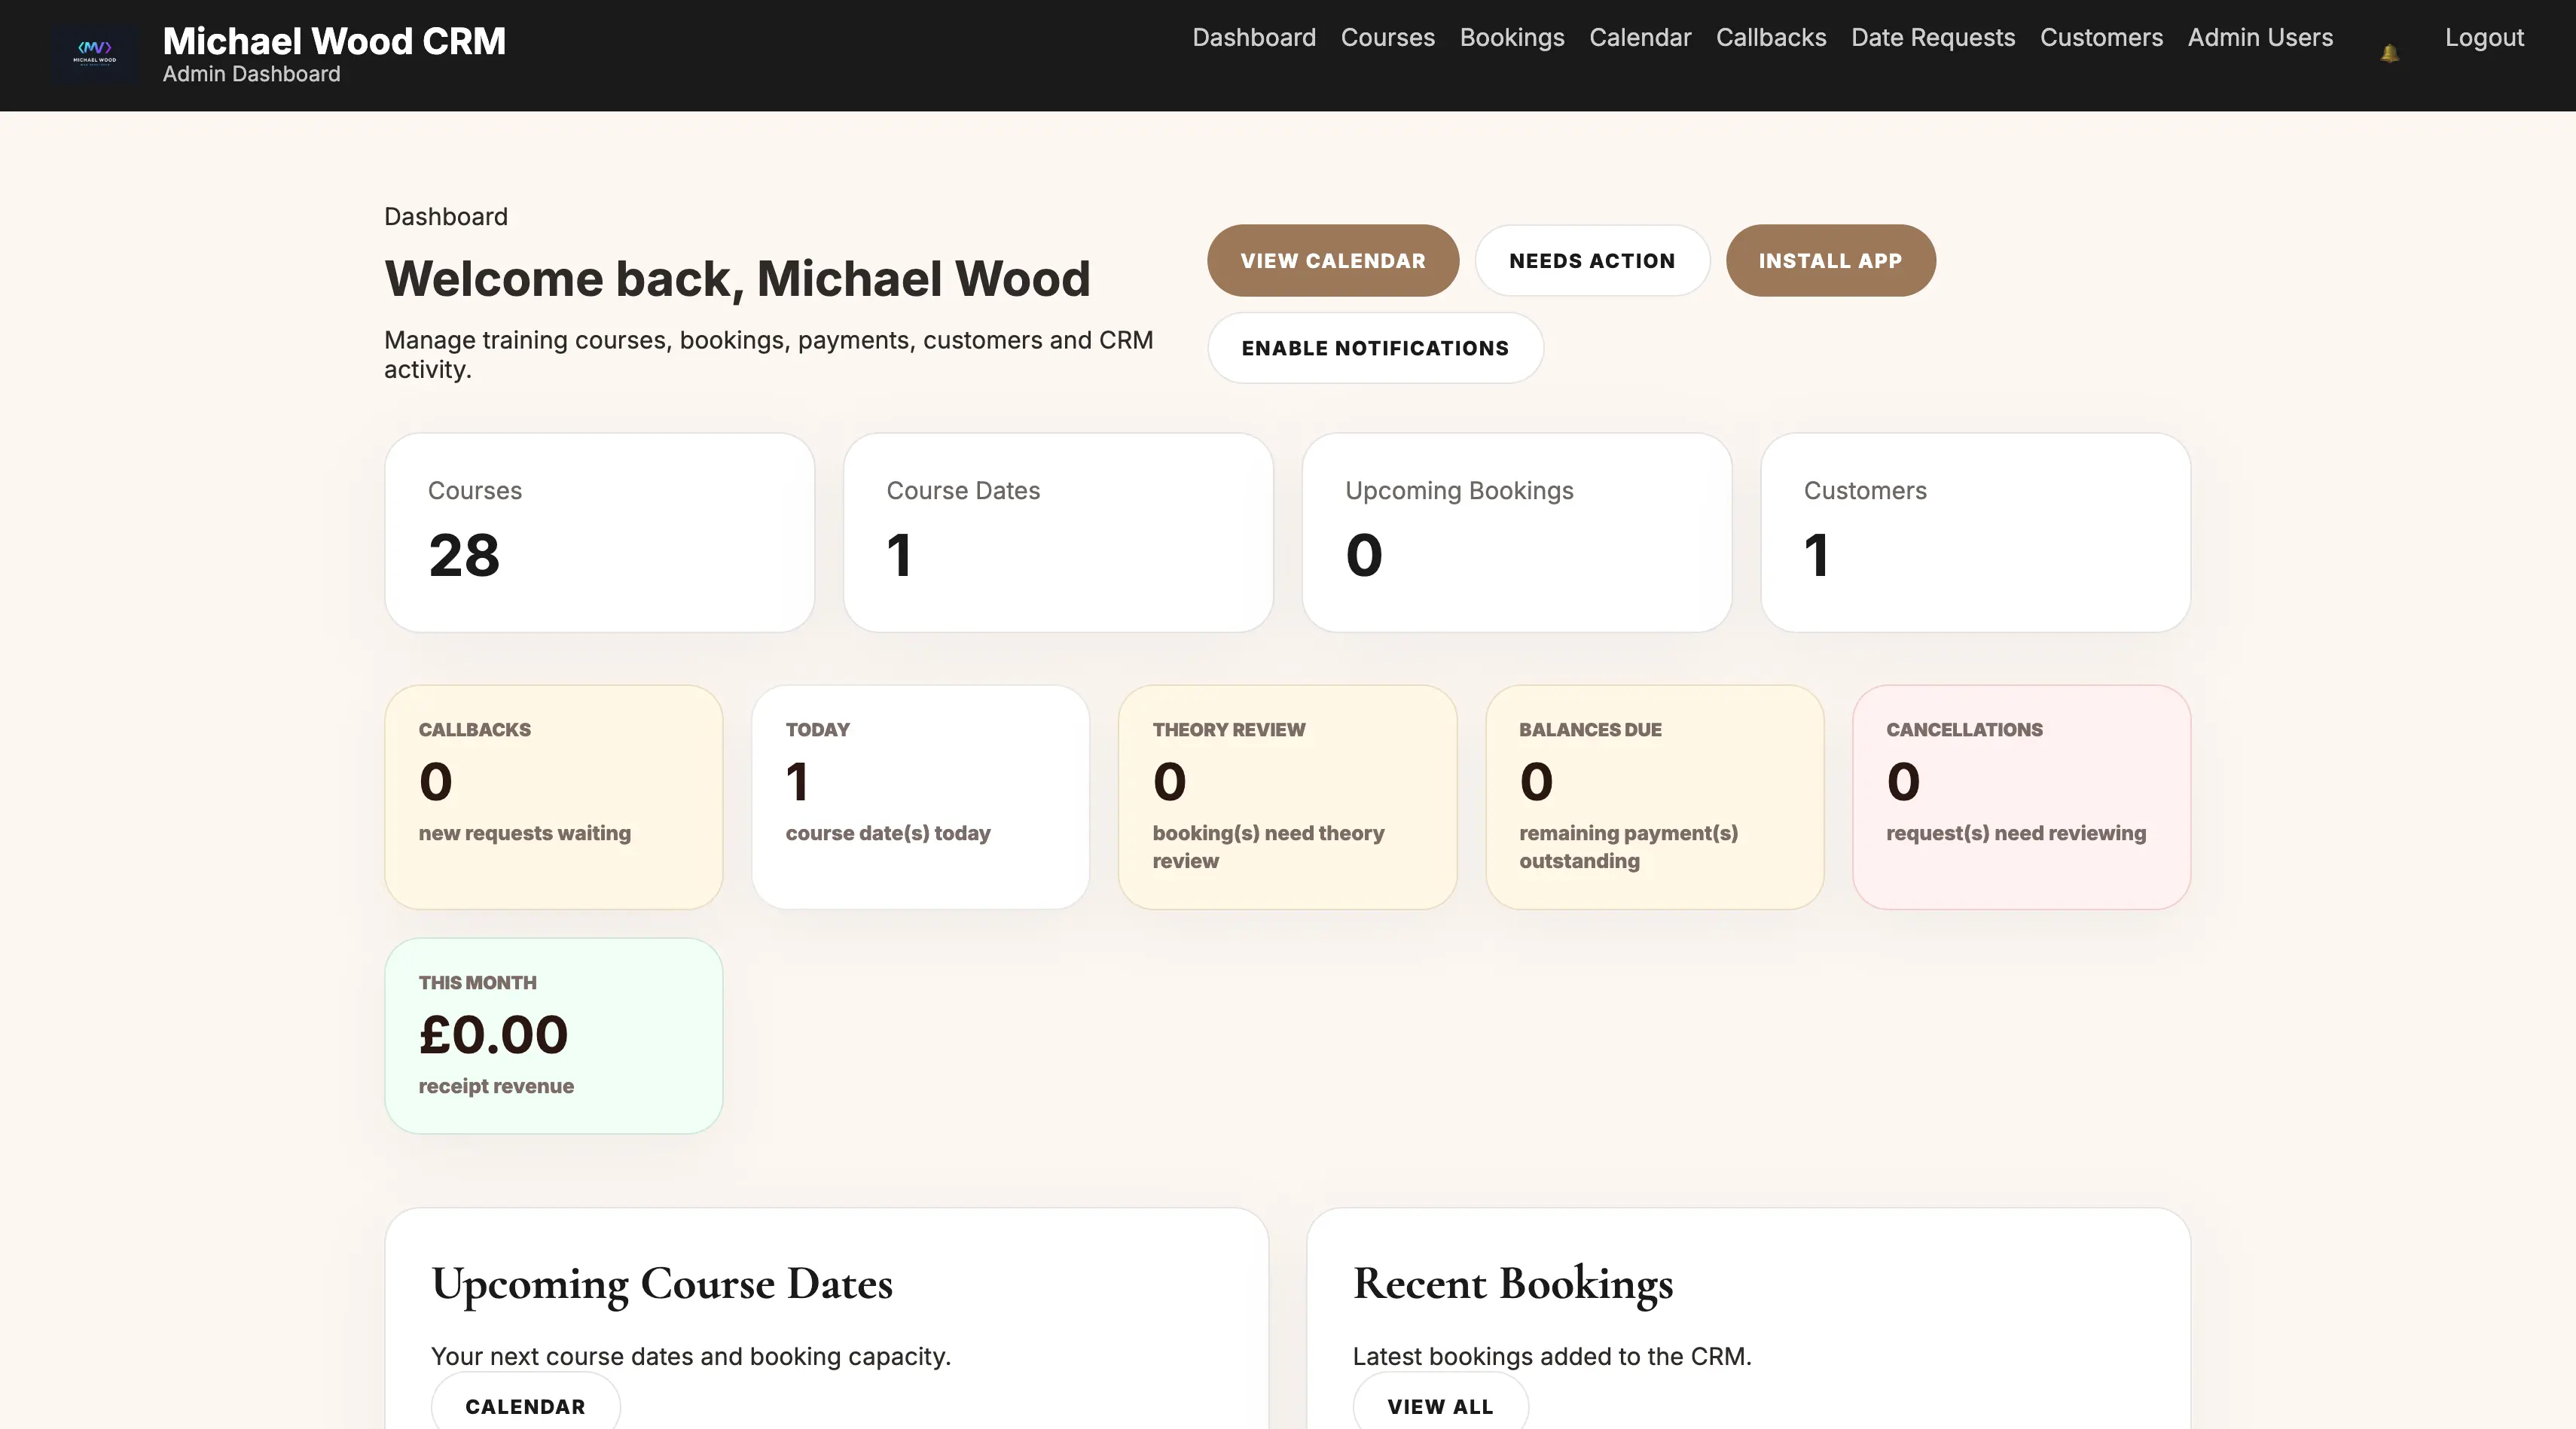The width and height of the screenshot is (2576, 1429).
Task: Go to Date Requests page
Action: (1933, 38)
